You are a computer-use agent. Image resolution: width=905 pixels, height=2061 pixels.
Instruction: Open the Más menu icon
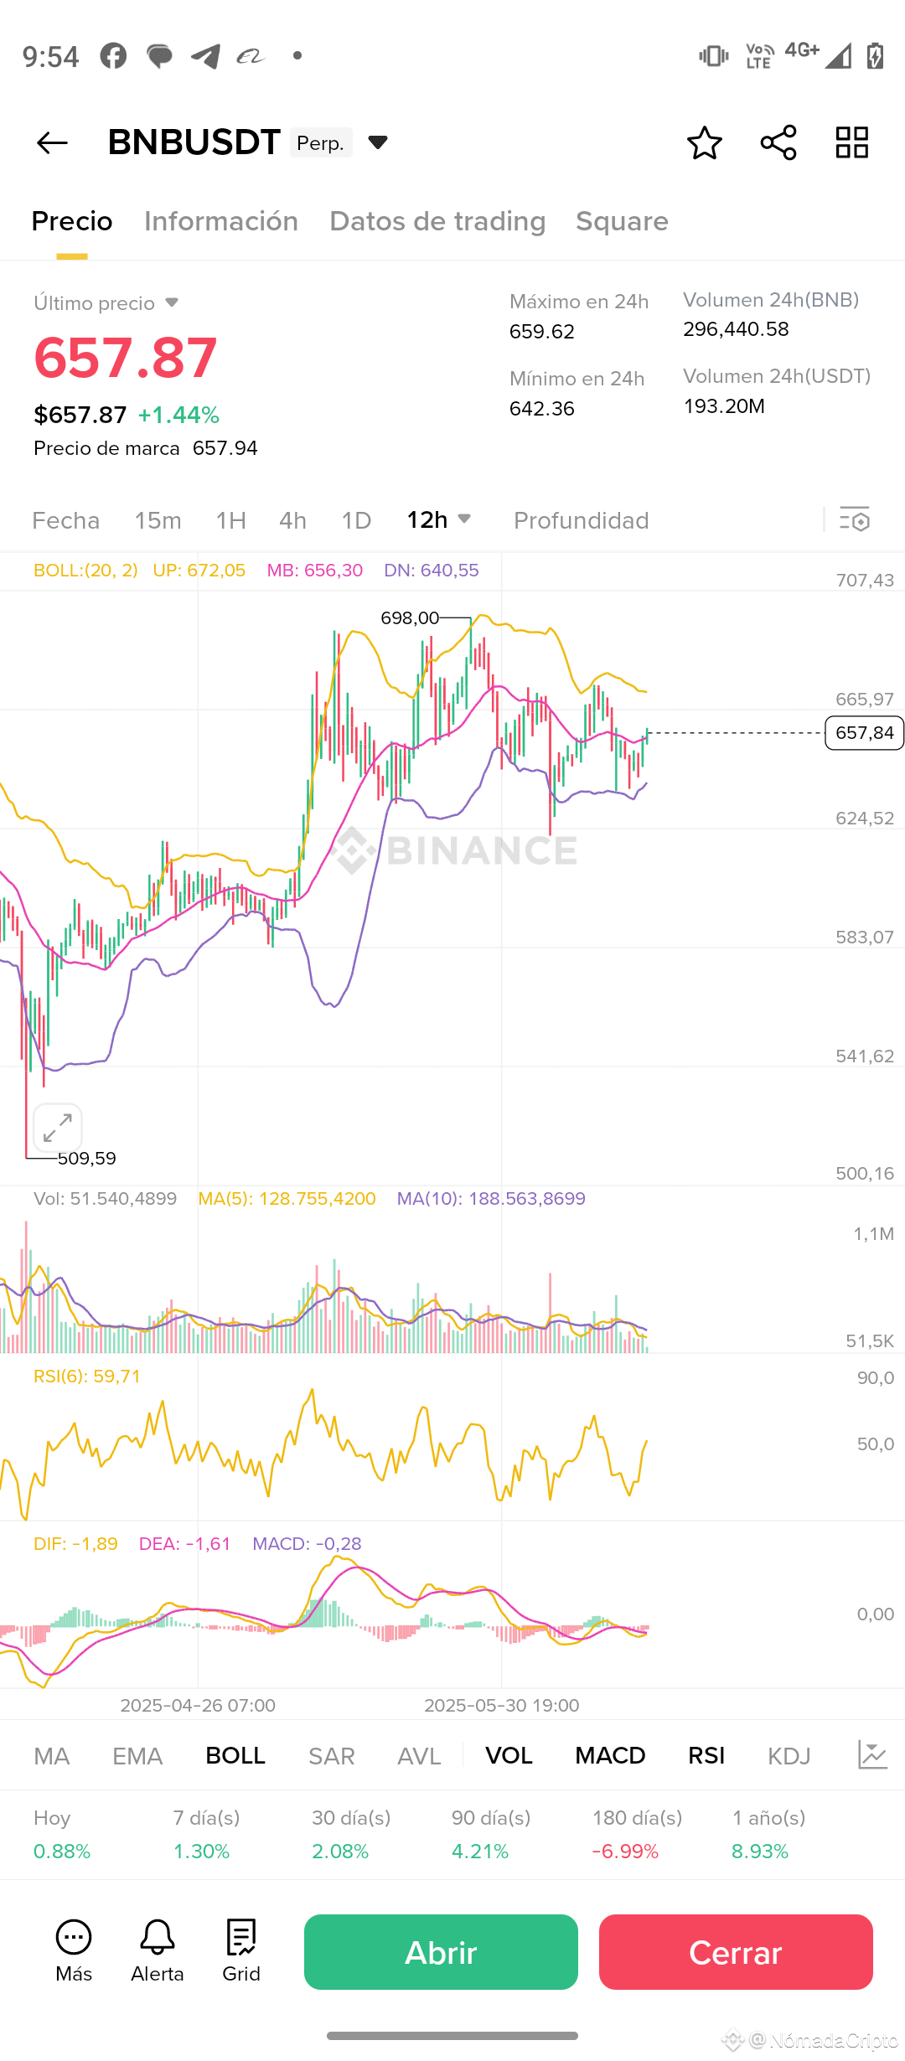[74, 1951]
